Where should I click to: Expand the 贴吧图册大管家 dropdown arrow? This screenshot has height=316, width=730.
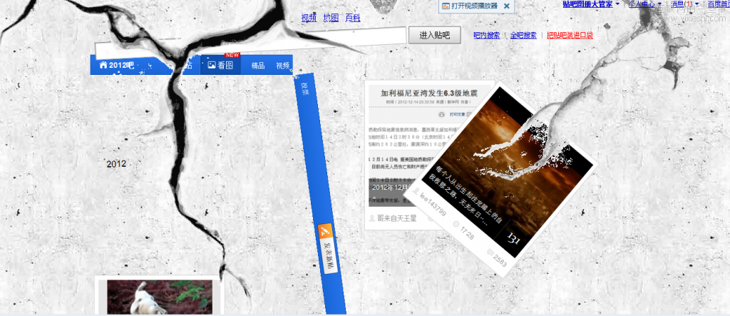(617, 4)
